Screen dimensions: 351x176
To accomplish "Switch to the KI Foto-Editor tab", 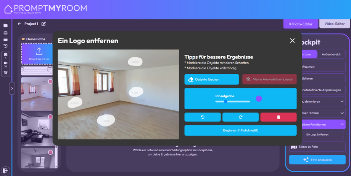I will click(301, 24).
